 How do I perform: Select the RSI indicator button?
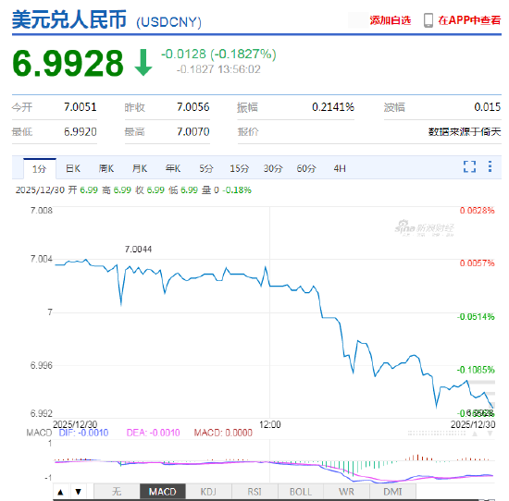click(x=254, y=492)
